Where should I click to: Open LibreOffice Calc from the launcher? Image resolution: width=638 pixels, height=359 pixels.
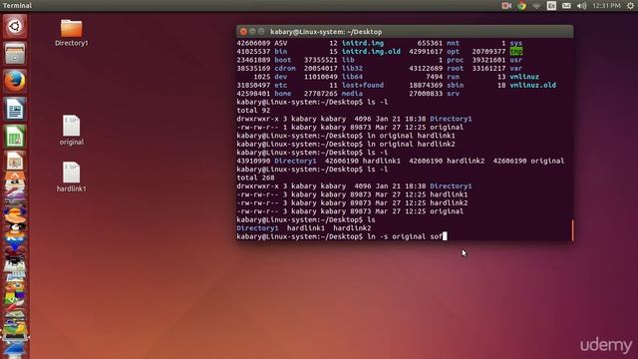click(x=15, y=137)
